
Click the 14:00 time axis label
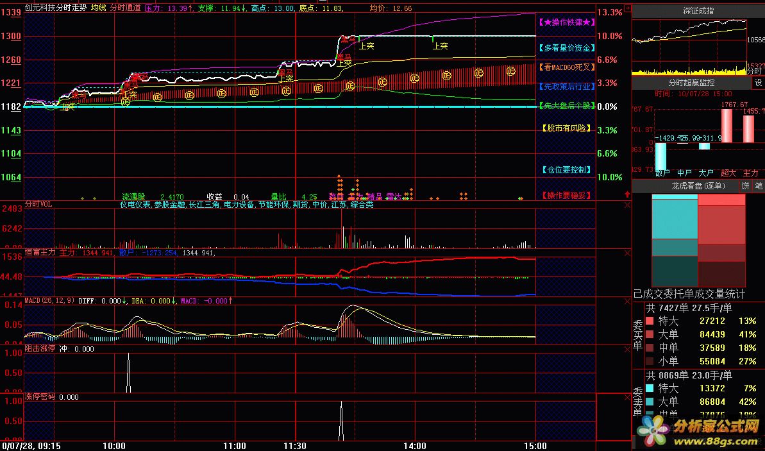(x=415, y=446)
